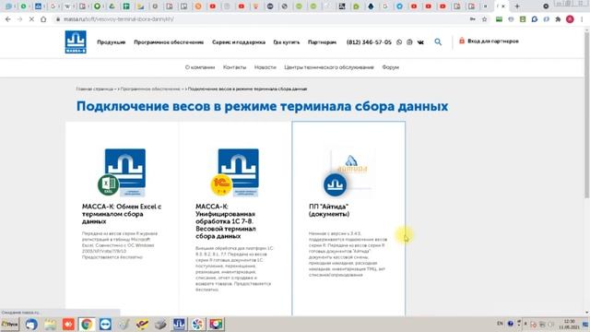Open TeamViewer in the taskbar

(105, 324)
